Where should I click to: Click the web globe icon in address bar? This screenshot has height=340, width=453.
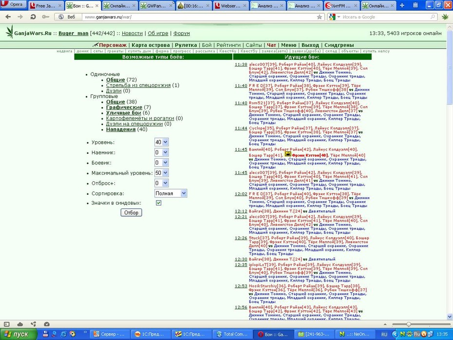click(x=61, y=17)
